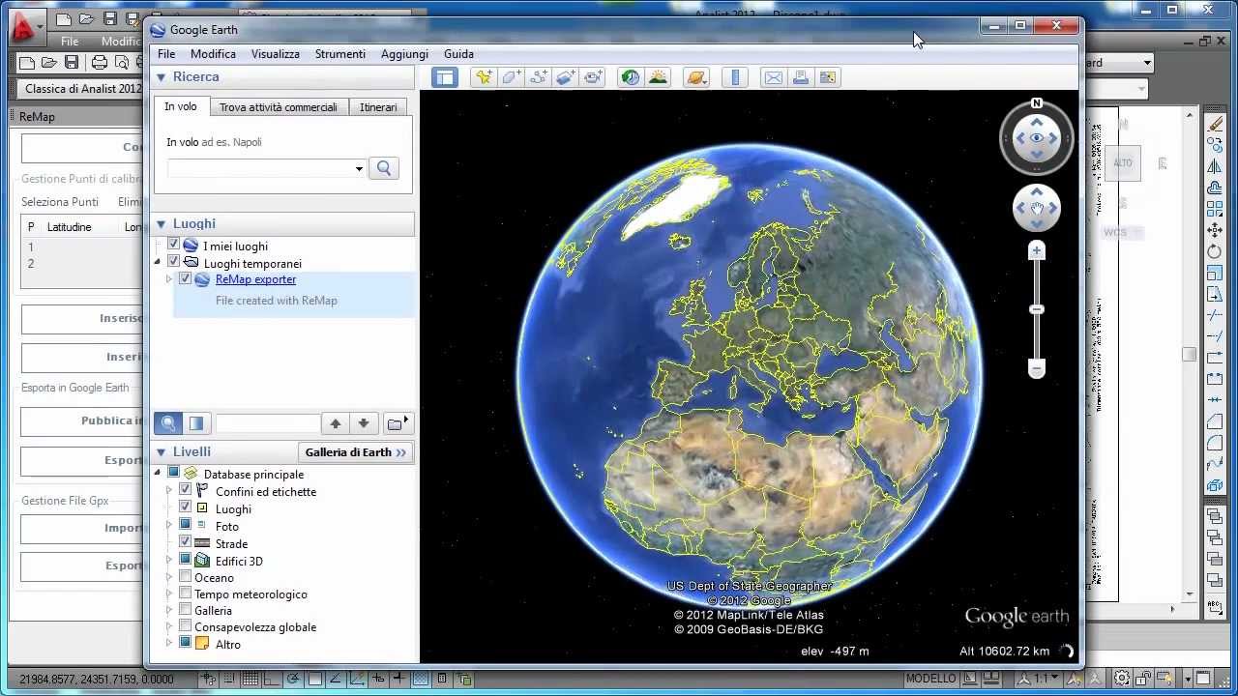Click the N north indicator on compass
The width and height of the screenshot is (1238, 696).
pyautogui.click(x=1037, y=102)
